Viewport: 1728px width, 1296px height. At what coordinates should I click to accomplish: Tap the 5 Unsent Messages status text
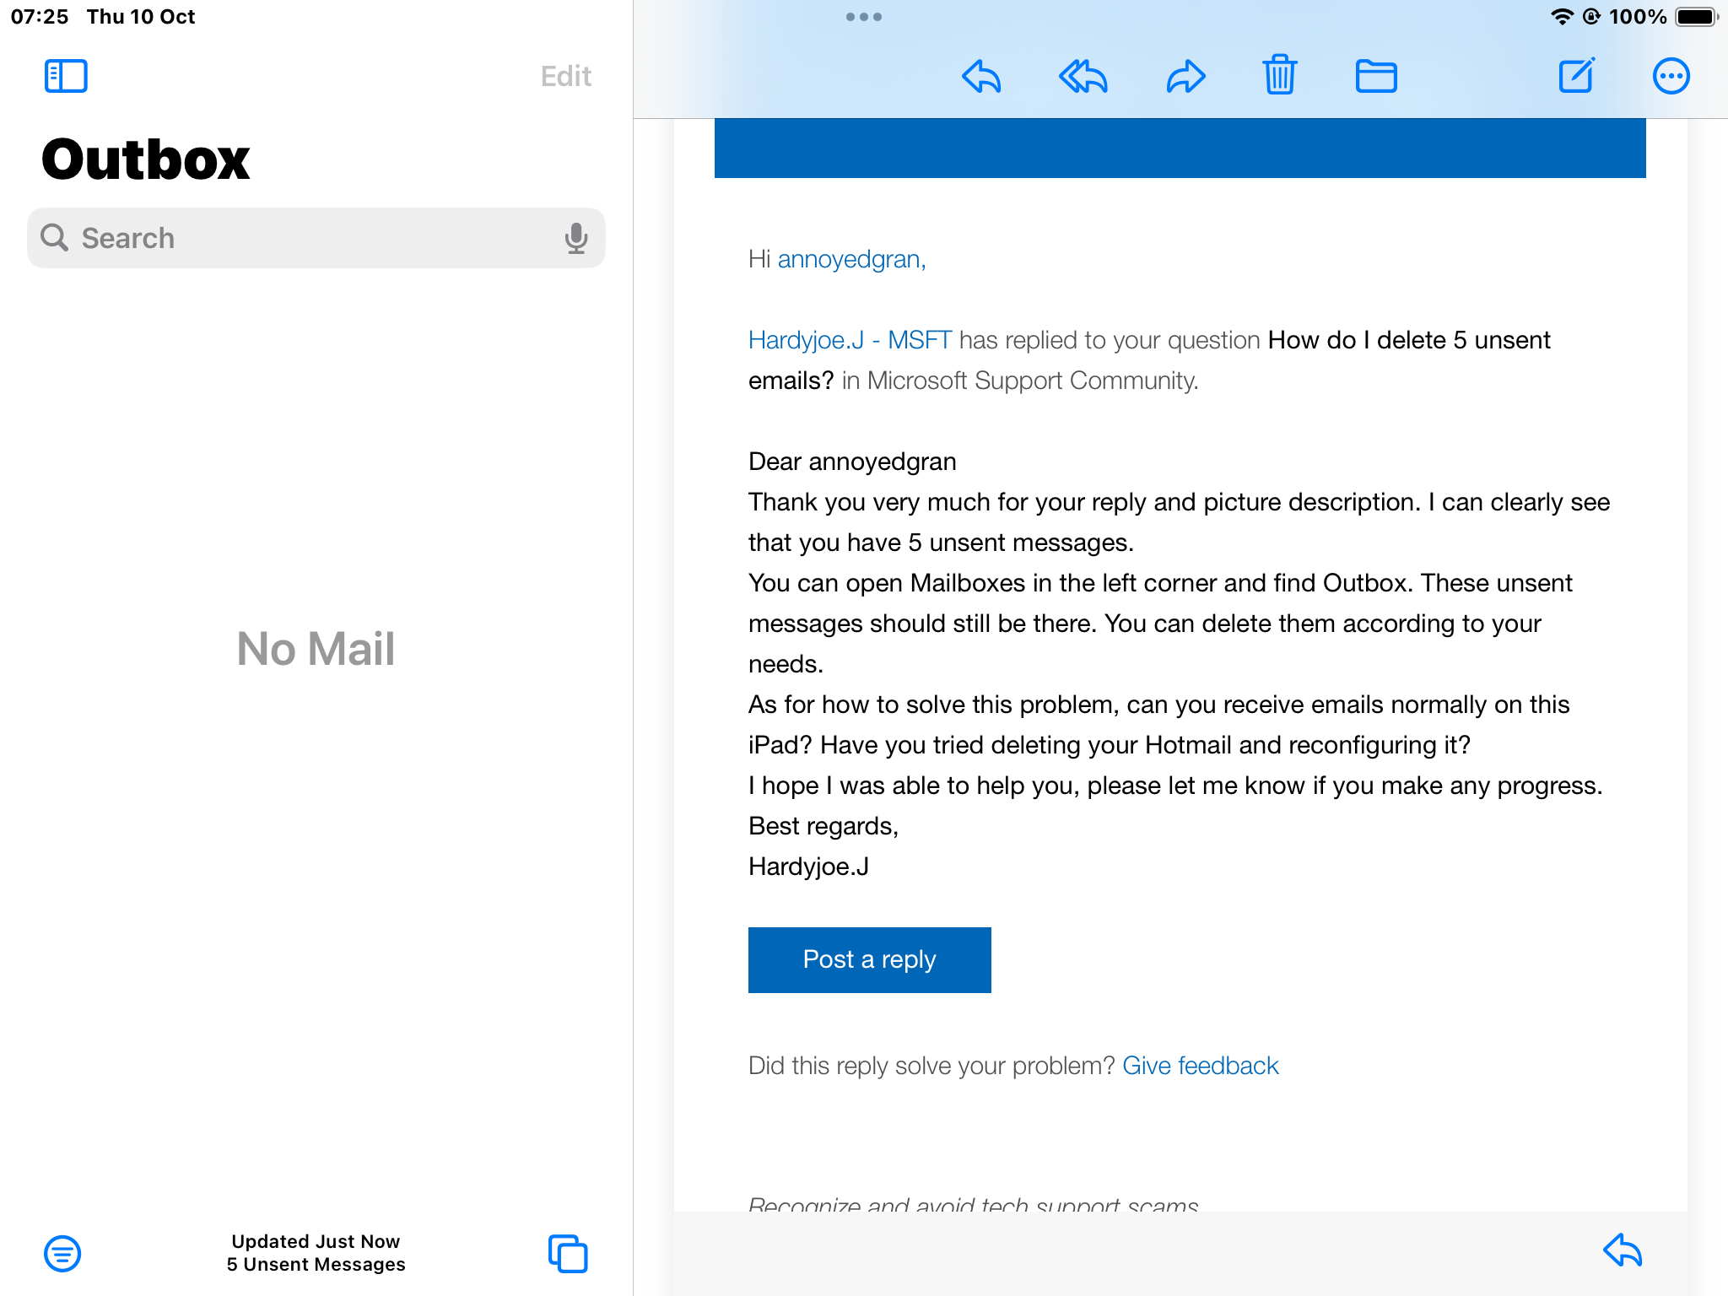(316, 1264)
